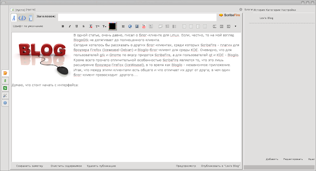This screenshot has width=316, height=171.
Task: Click Добавить to add a blog
Action: coord(272,159)
